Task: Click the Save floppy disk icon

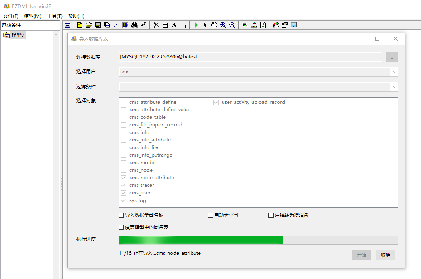Action: pyautogui.click(x=98, y=25)
